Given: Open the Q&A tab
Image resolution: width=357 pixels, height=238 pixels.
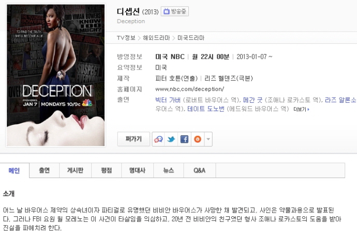Looking at the screenshot, I should click(199, 170).
